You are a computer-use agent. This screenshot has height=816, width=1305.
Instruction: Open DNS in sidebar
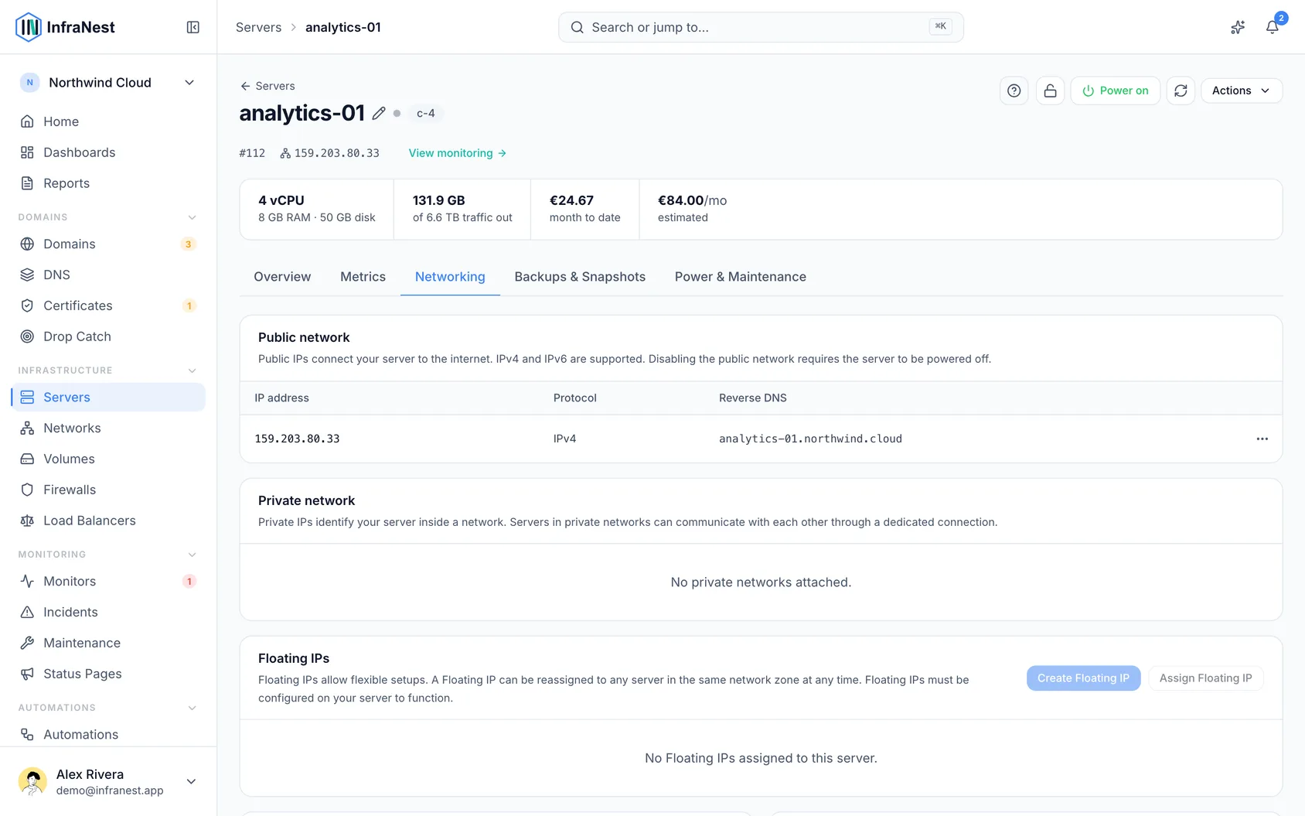pos(108,275)
